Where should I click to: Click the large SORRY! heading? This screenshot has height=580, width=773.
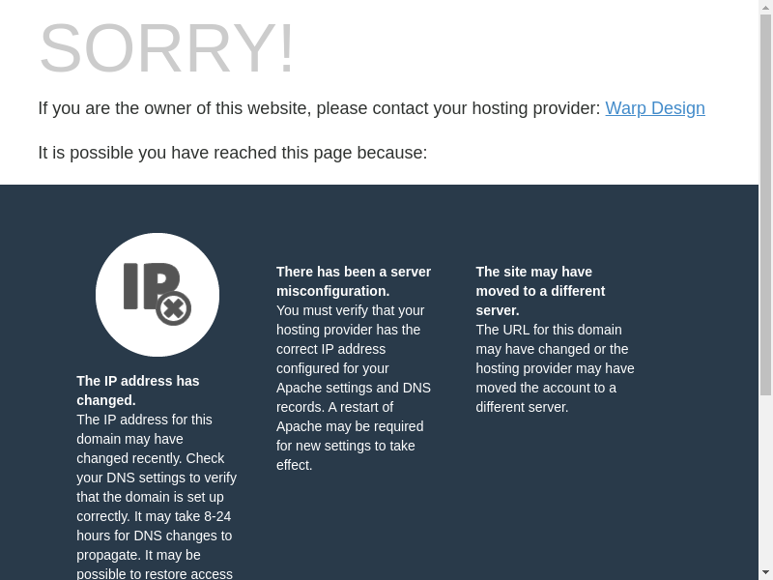pos(166,47)
